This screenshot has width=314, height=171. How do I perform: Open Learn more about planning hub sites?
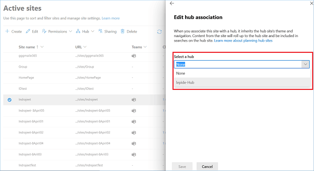tap(243, 41)
